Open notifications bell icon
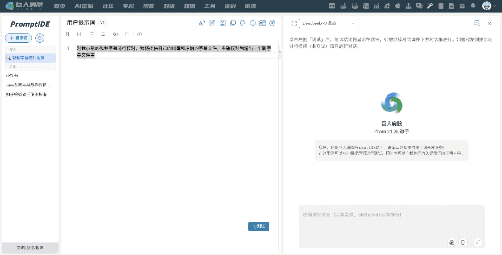The image size is (502, 255). point(473,6)
